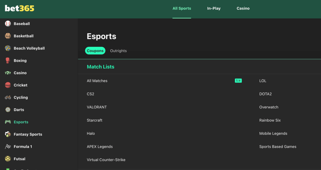Open the All Sports tab

(x=182, y=8)
